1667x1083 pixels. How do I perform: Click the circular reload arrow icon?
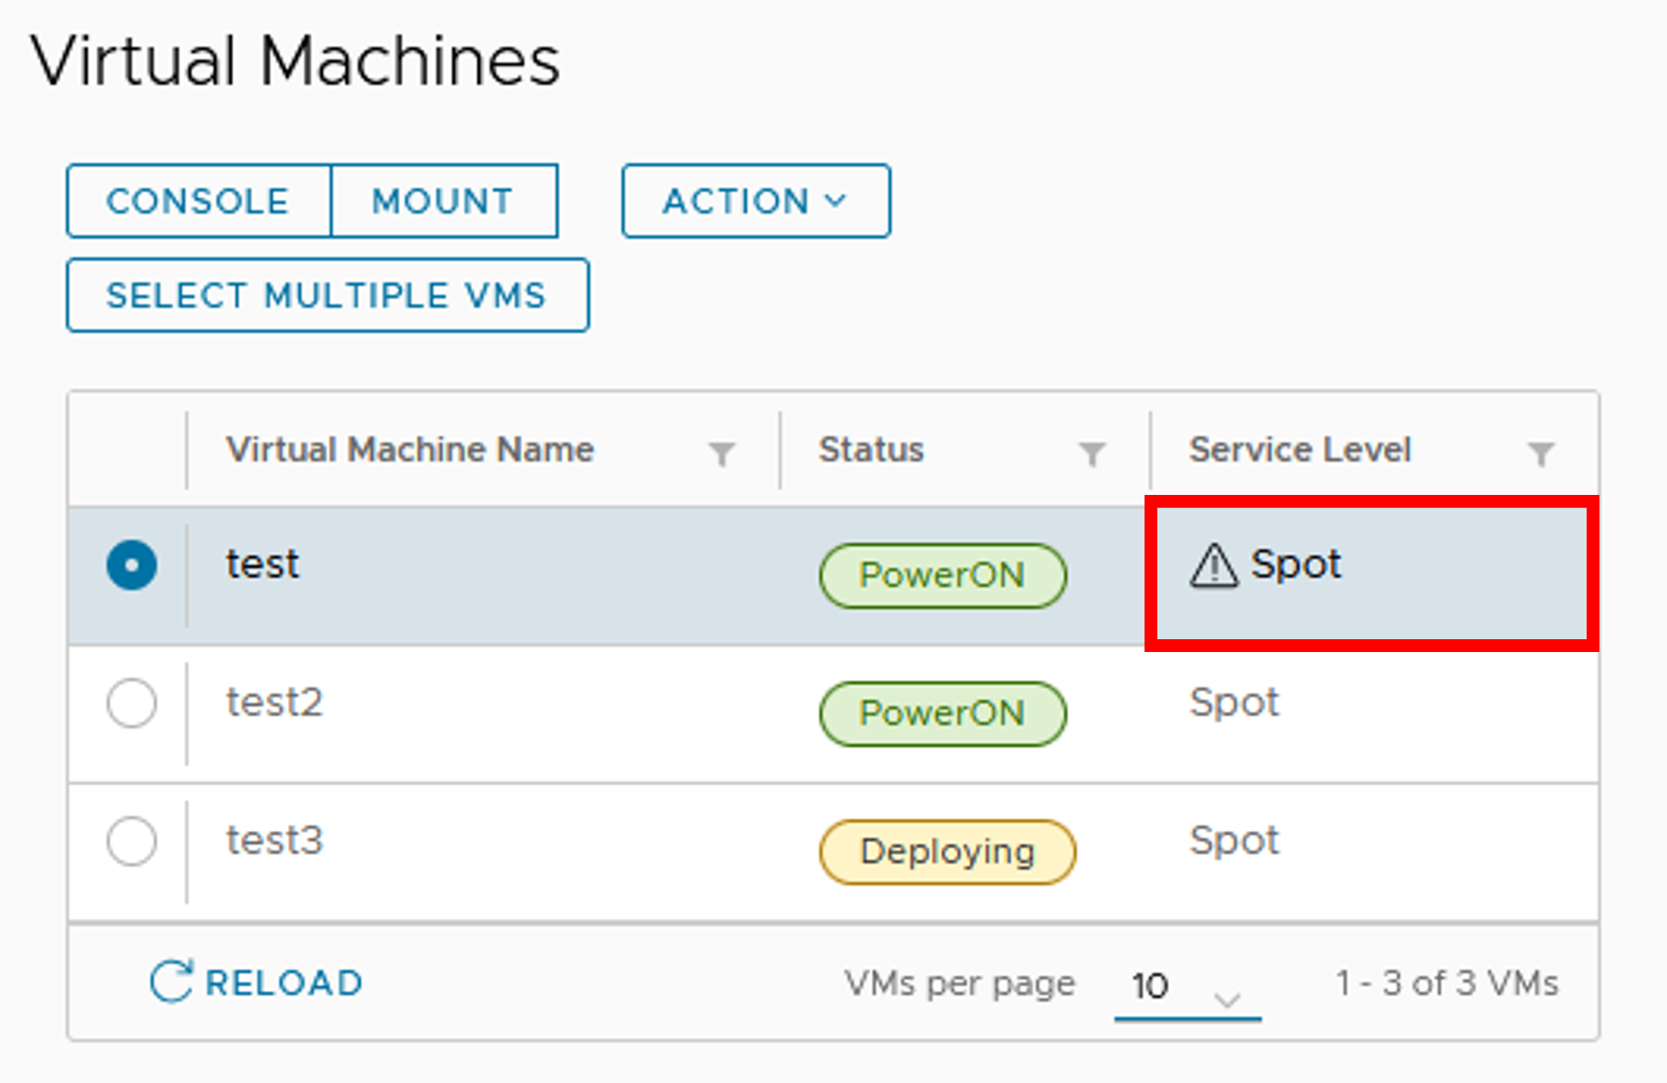point(171,983)
